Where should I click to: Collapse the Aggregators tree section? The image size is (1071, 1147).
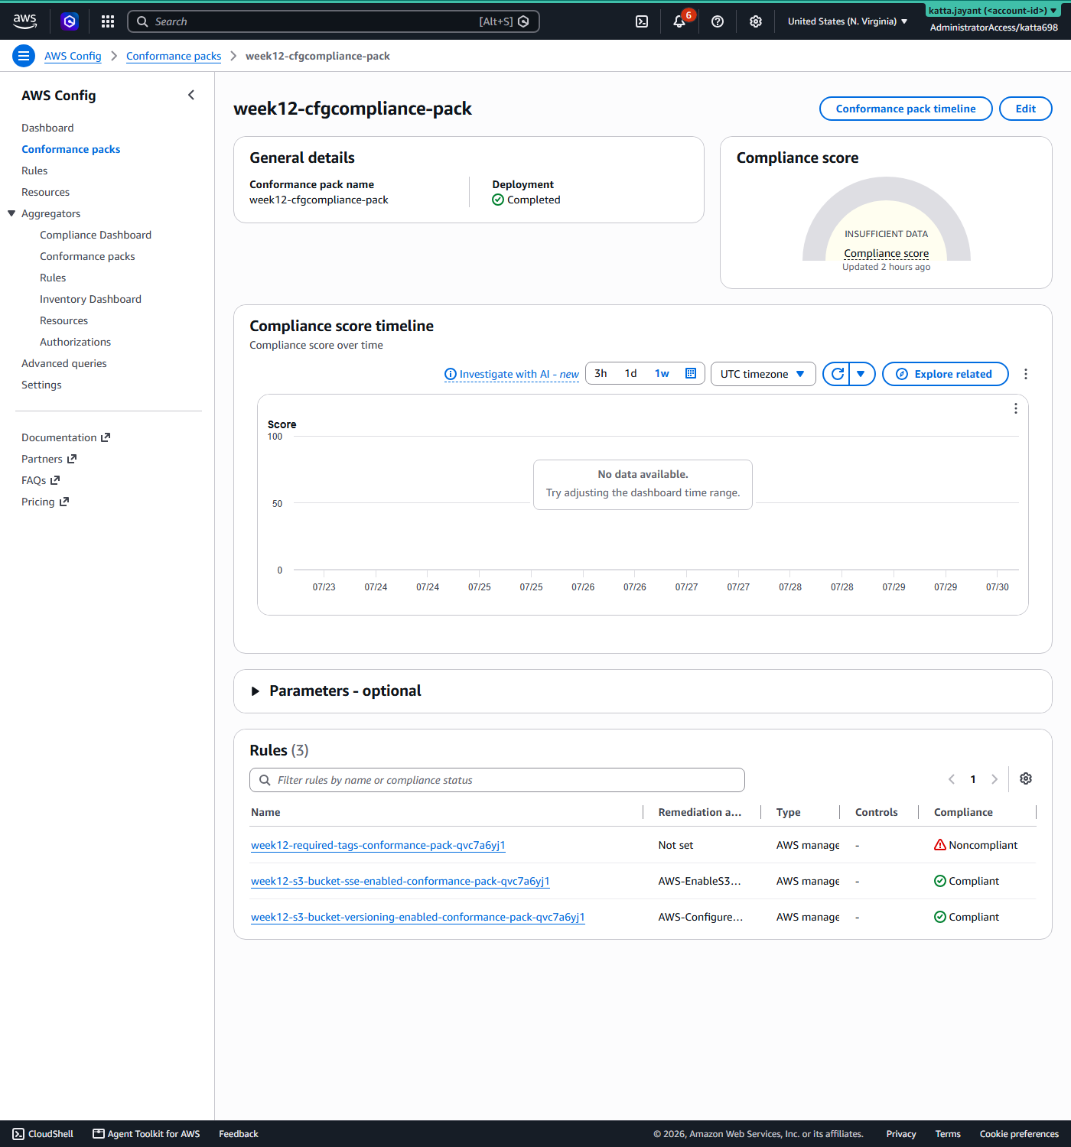click(11, 213)
